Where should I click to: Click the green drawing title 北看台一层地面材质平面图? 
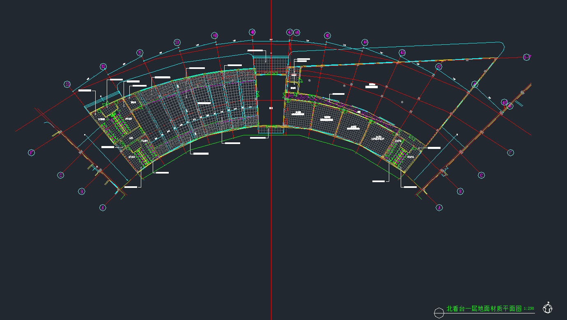tap(484, 309)
